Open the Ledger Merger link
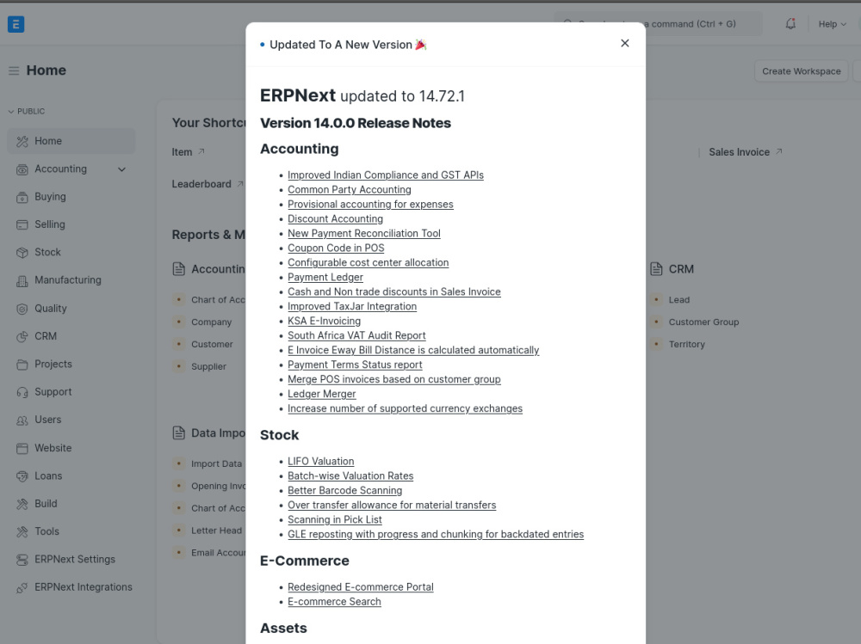 click(x=322, y=395)
